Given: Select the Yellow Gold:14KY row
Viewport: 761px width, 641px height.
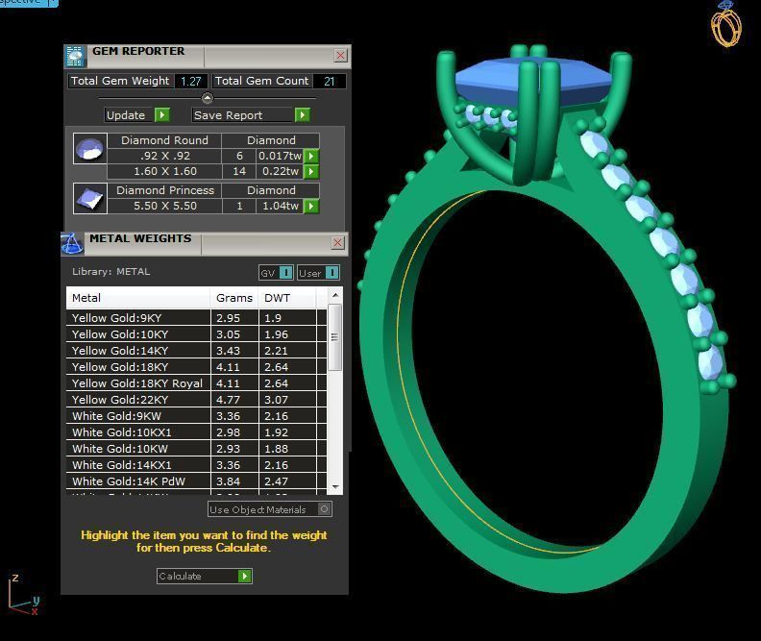Looking at the screenshot, I should click(196, 351).
